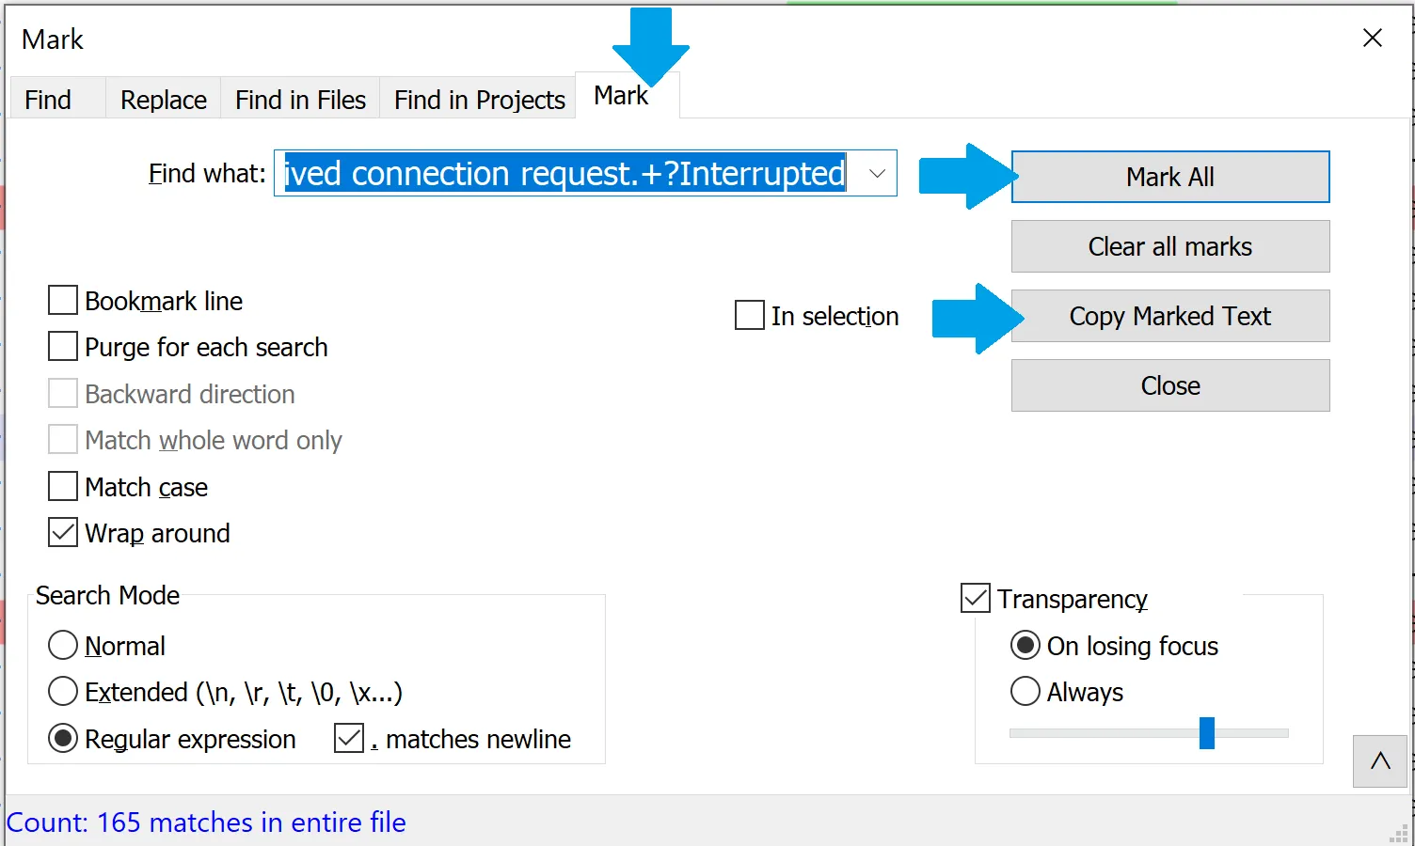Disable Wrap around checkbox
Screen dimensions: 1415x846
(63, 533)
